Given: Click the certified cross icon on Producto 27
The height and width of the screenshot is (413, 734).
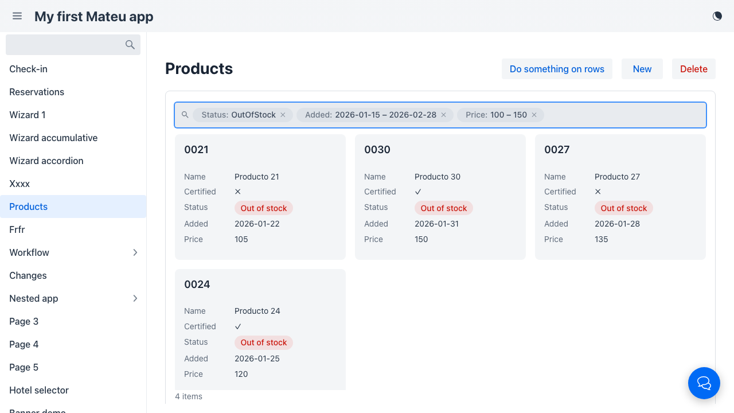Looking at the screenshot, I should click(x=598, y=192).
